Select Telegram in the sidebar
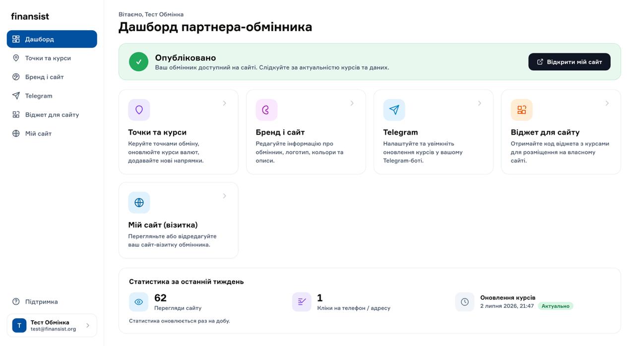The image size is (635, 346). point(52,96)
